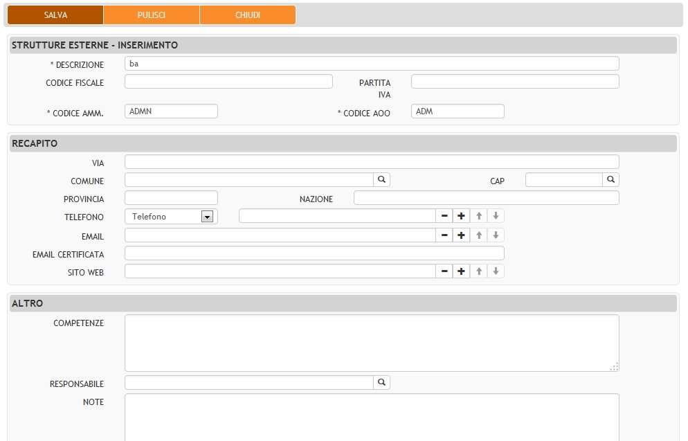Click the Competenze textarea resize handle
The width and height of the screenshot is (688, 441).
click(x=614, y=367)
